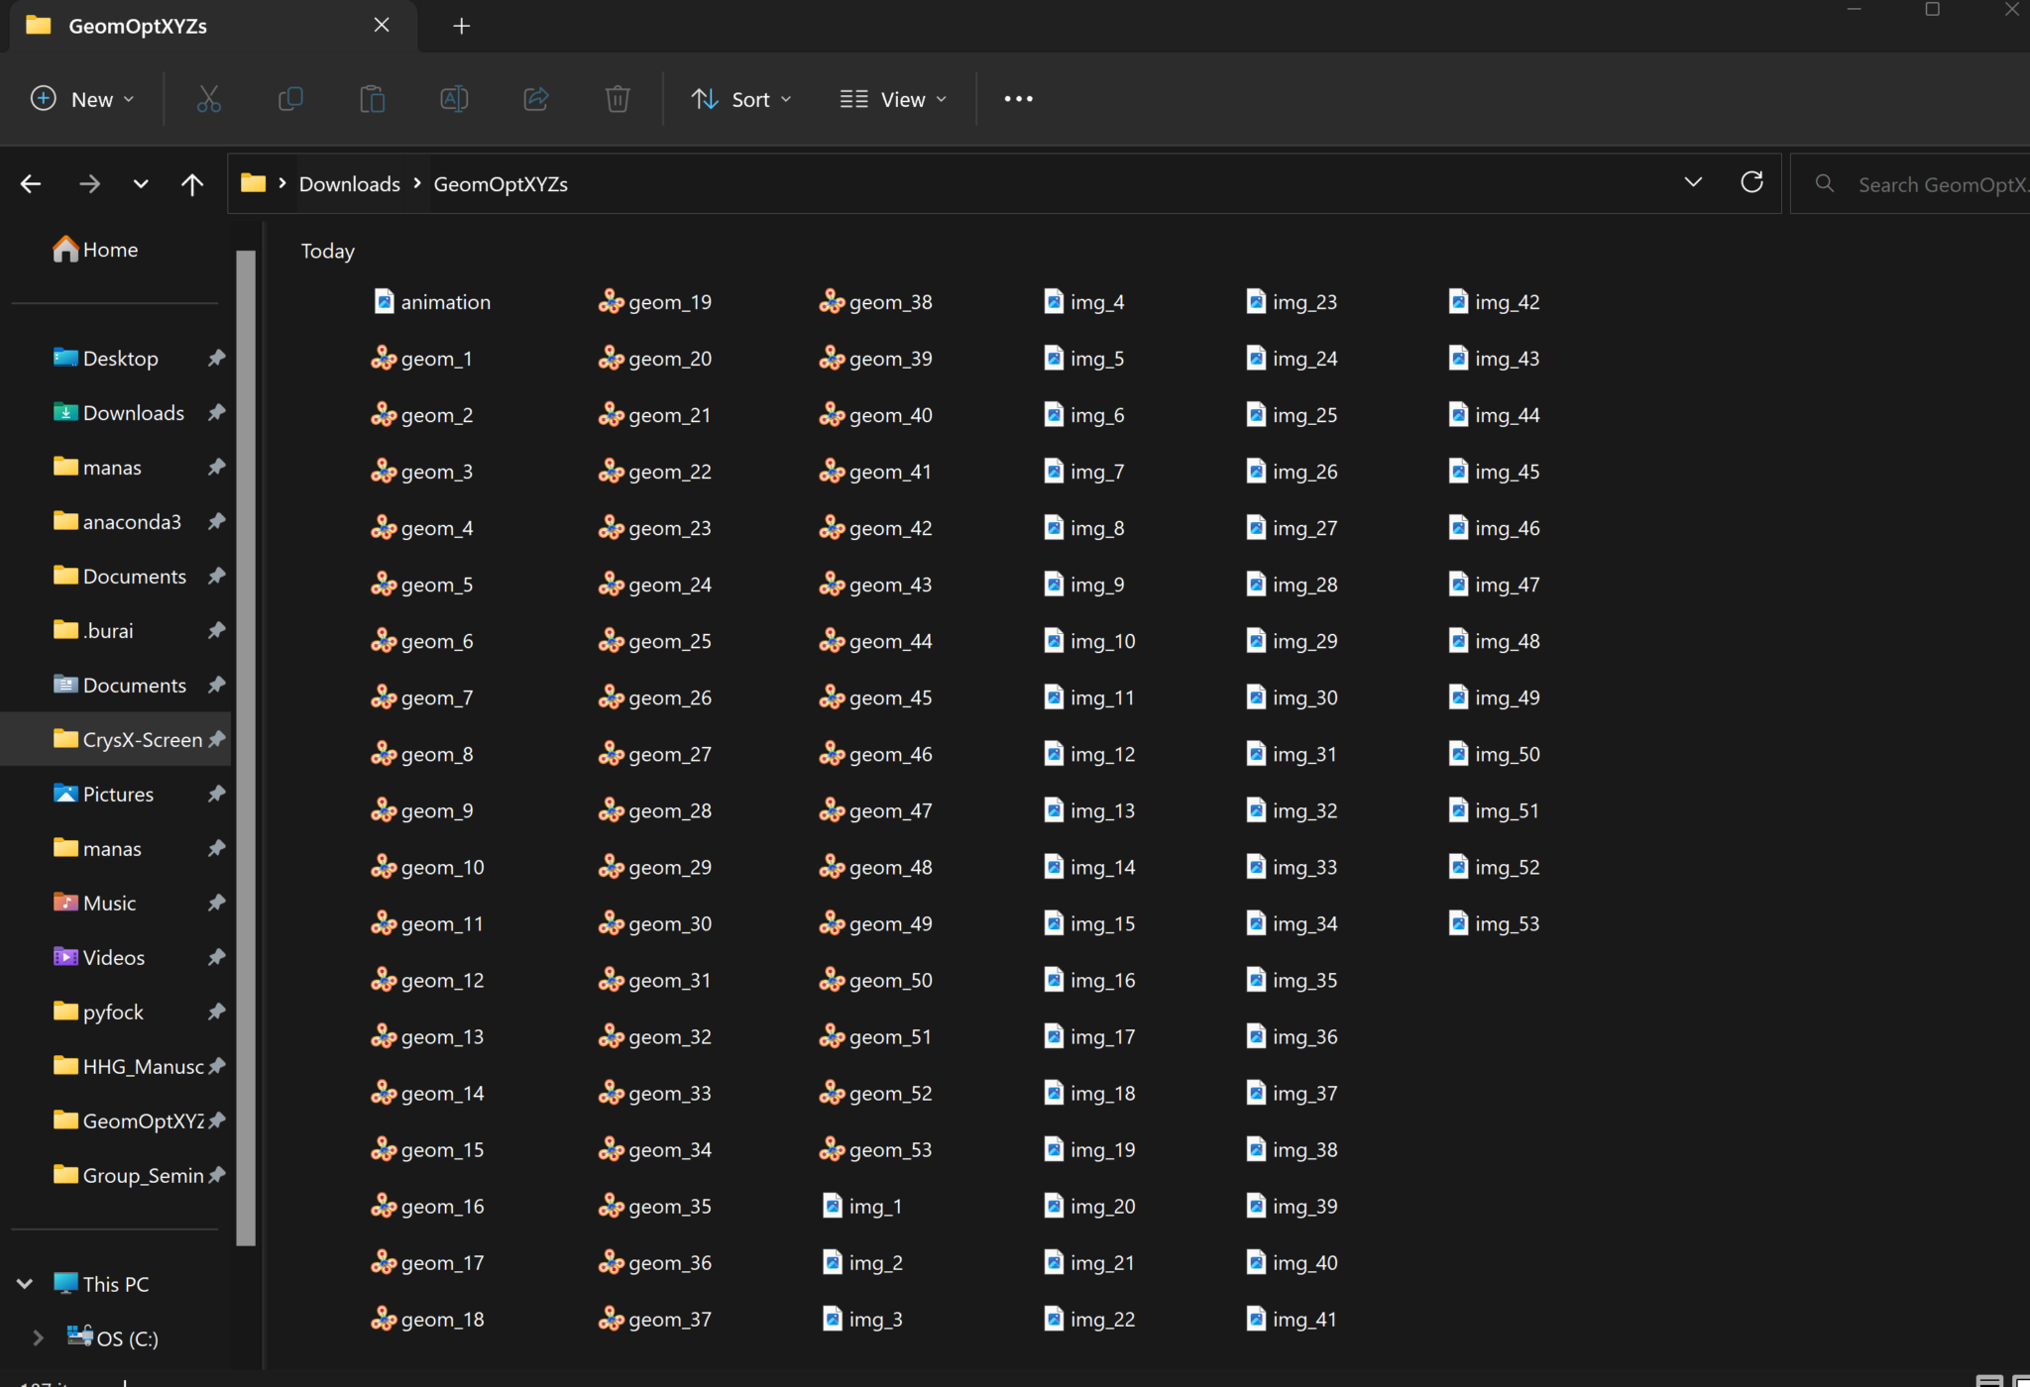Click the Paste icon in the toolbar

click(372, 98)
